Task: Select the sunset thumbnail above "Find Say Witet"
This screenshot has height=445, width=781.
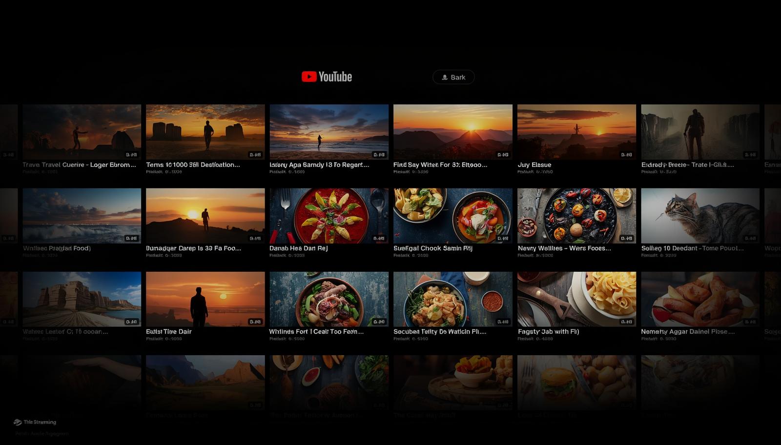Action: pos(453,132)
